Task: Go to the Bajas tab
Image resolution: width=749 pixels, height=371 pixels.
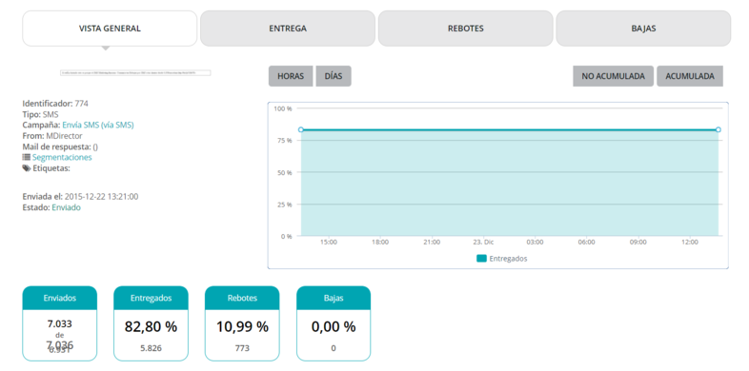Action: (643, 29)
